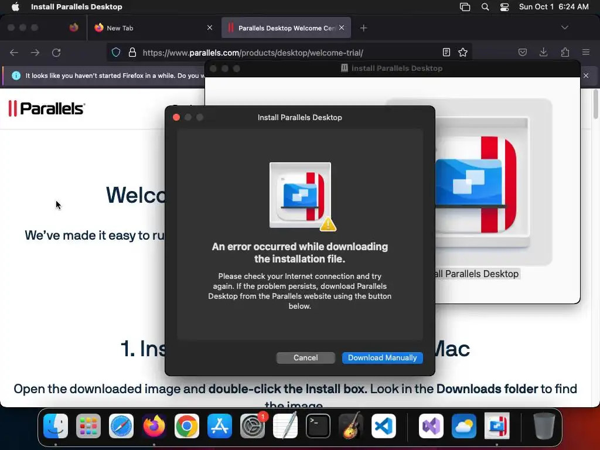This screenshot has width=600, height=450.
Task: Click the web page vertical scrollbar
Action: (595, 104)
